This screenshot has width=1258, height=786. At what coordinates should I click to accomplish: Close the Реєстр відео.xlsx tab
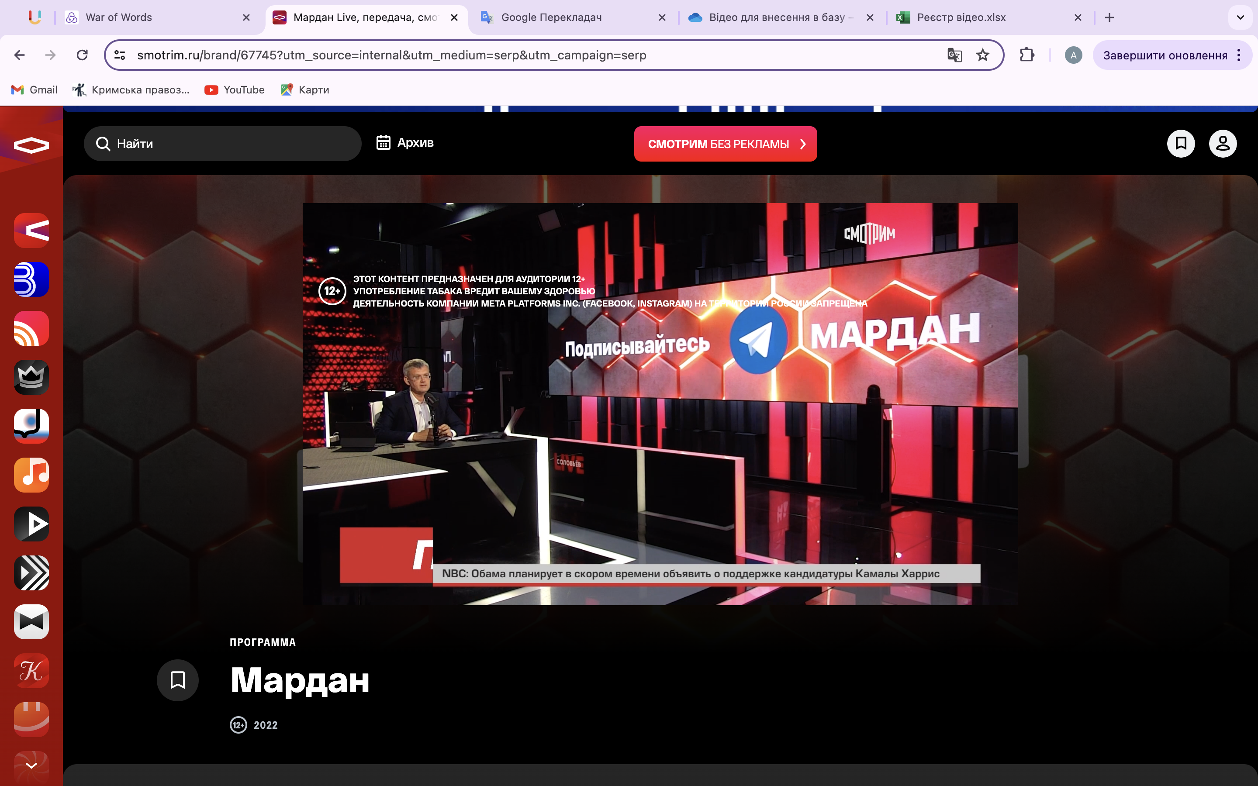(1078, 17)
